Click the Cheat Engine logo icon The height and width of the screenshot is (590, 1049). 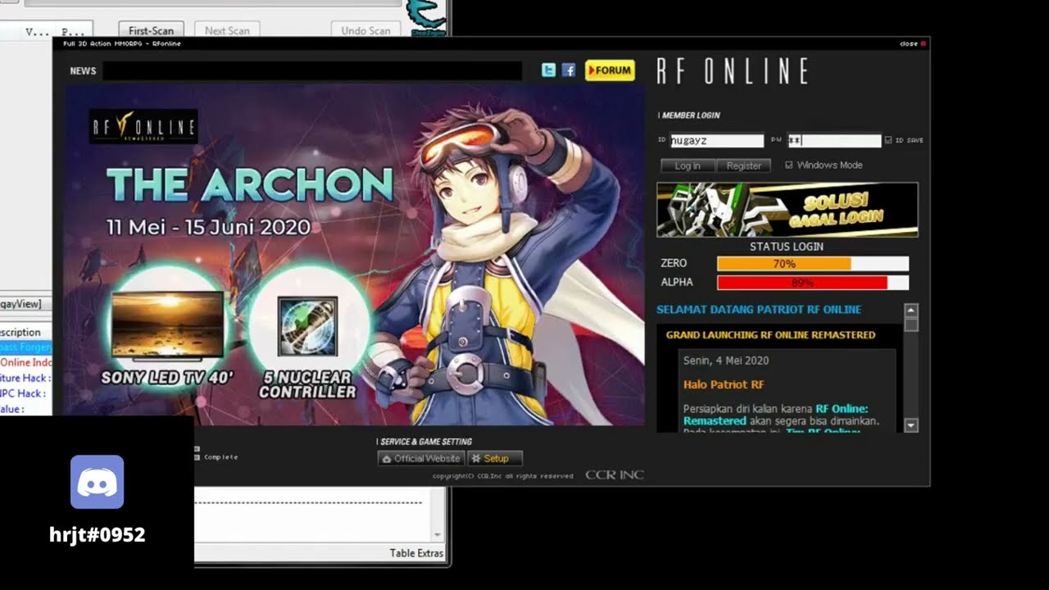coord(426,16)
